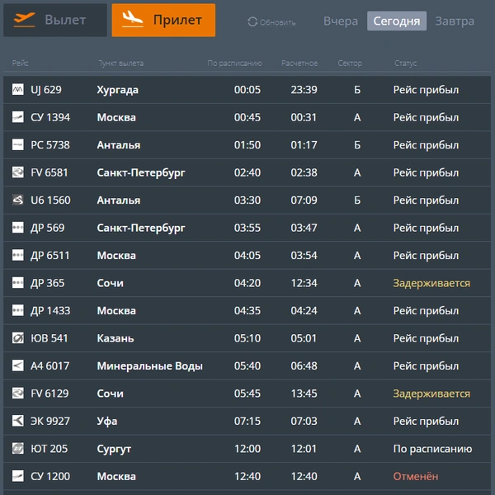
Task: Click airline logo for flight ЭК 9927
Action: click(x=17, y=421)
